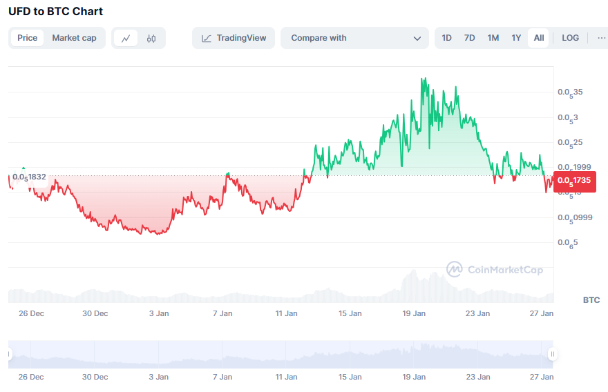The width and height of the screenshot is (608, 392).
Task: Open TradingView chart mode
Action: [x=234, y=38]
